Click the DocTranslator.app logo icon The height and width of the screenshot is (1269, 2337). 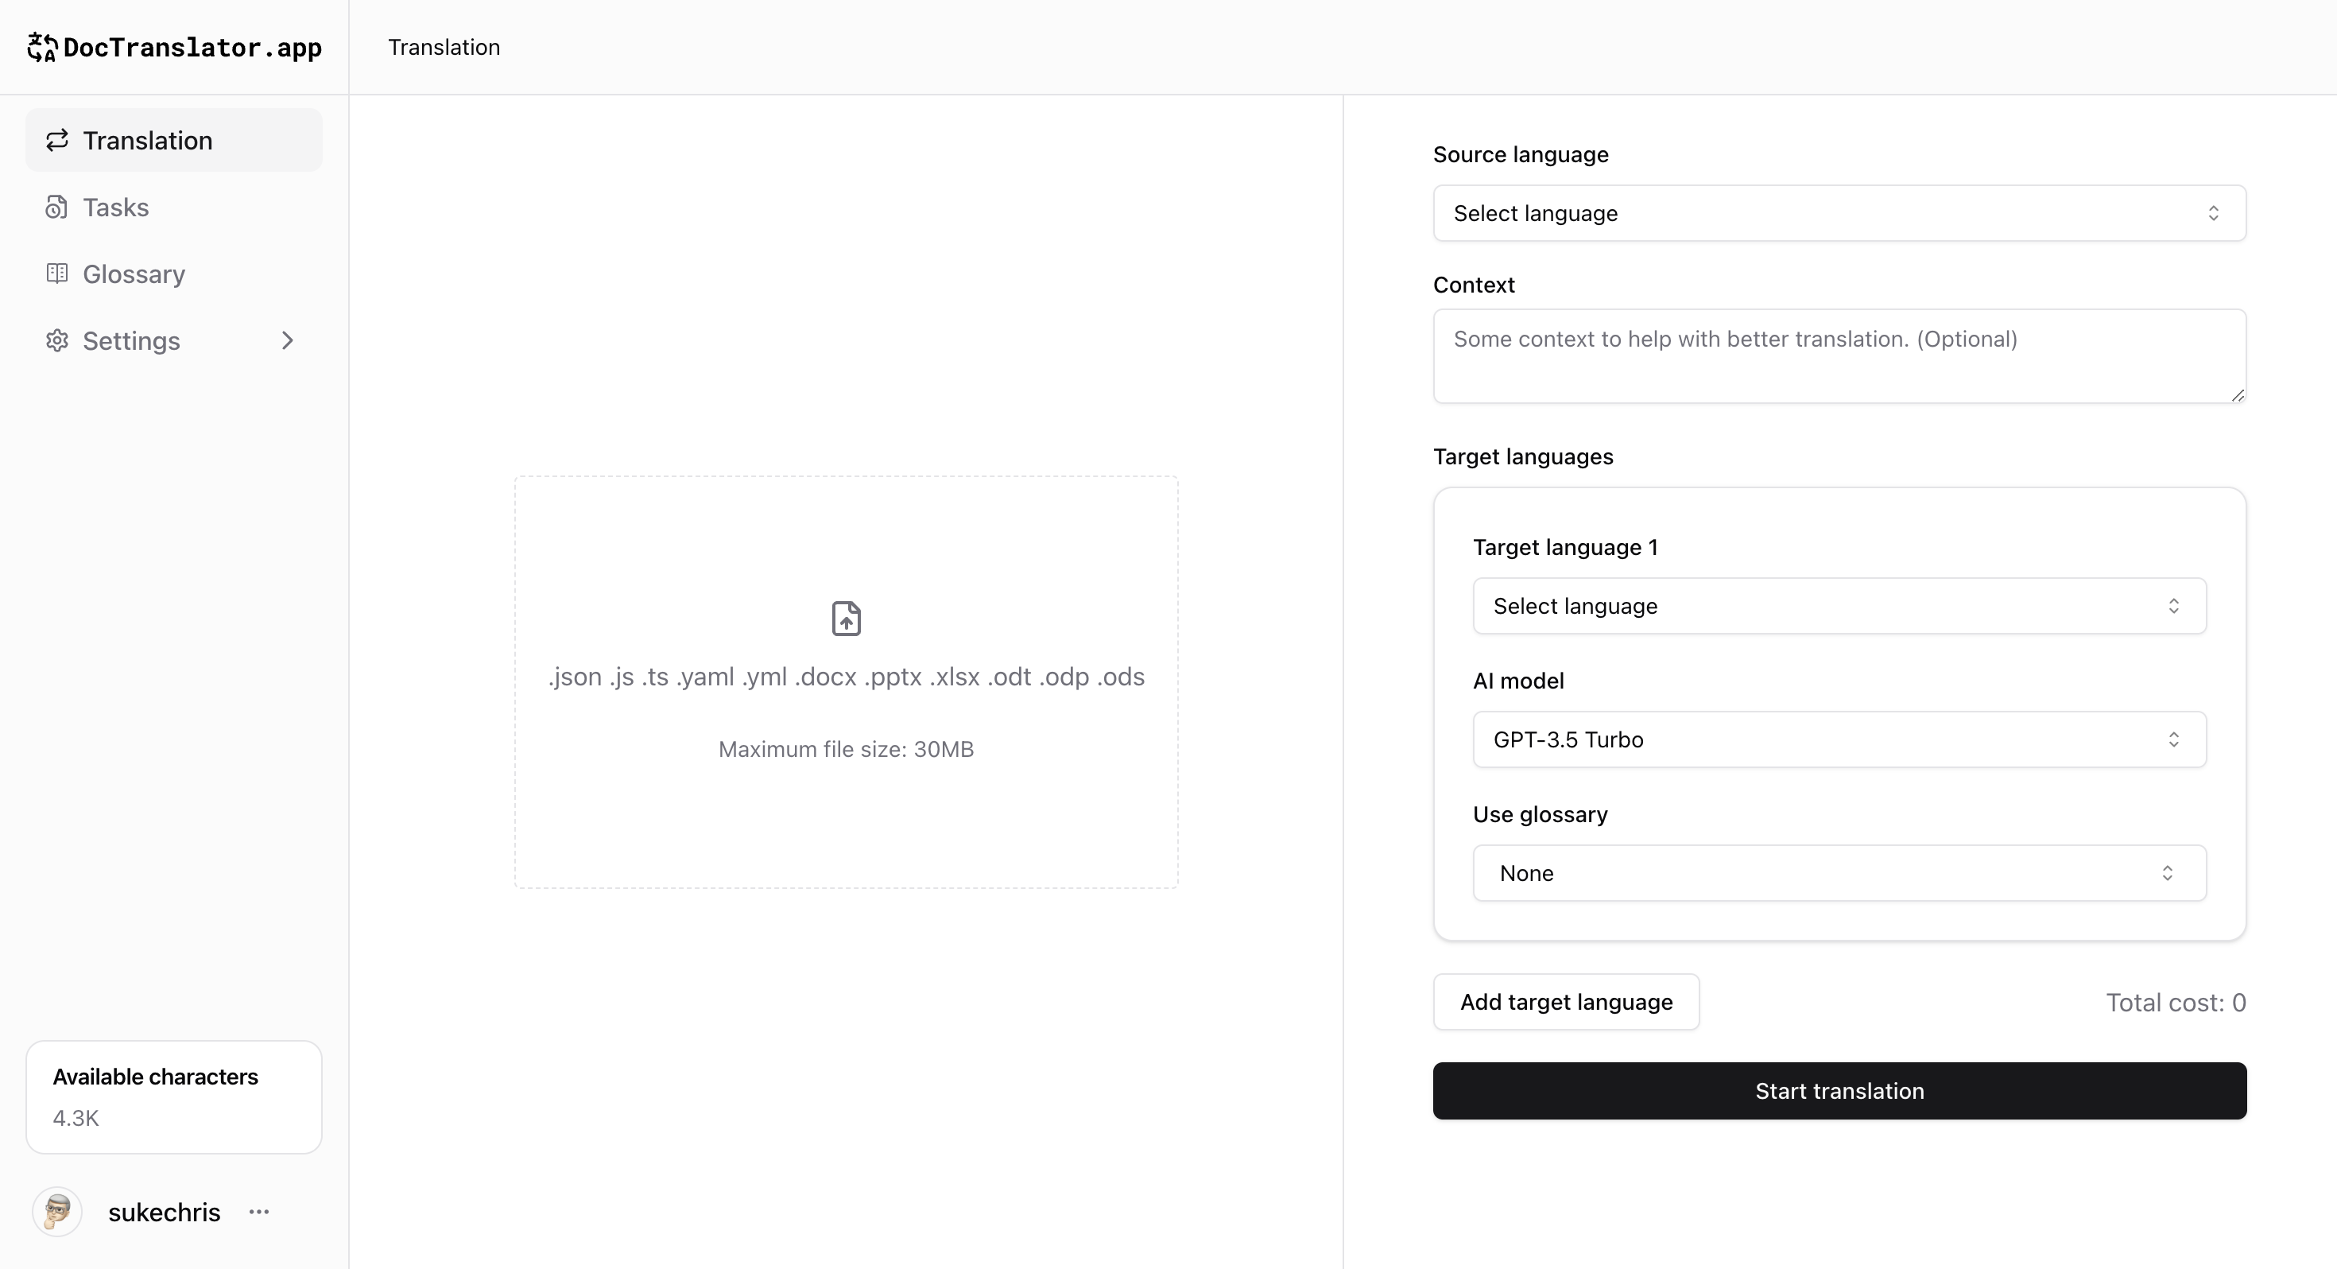pos(41,47)
